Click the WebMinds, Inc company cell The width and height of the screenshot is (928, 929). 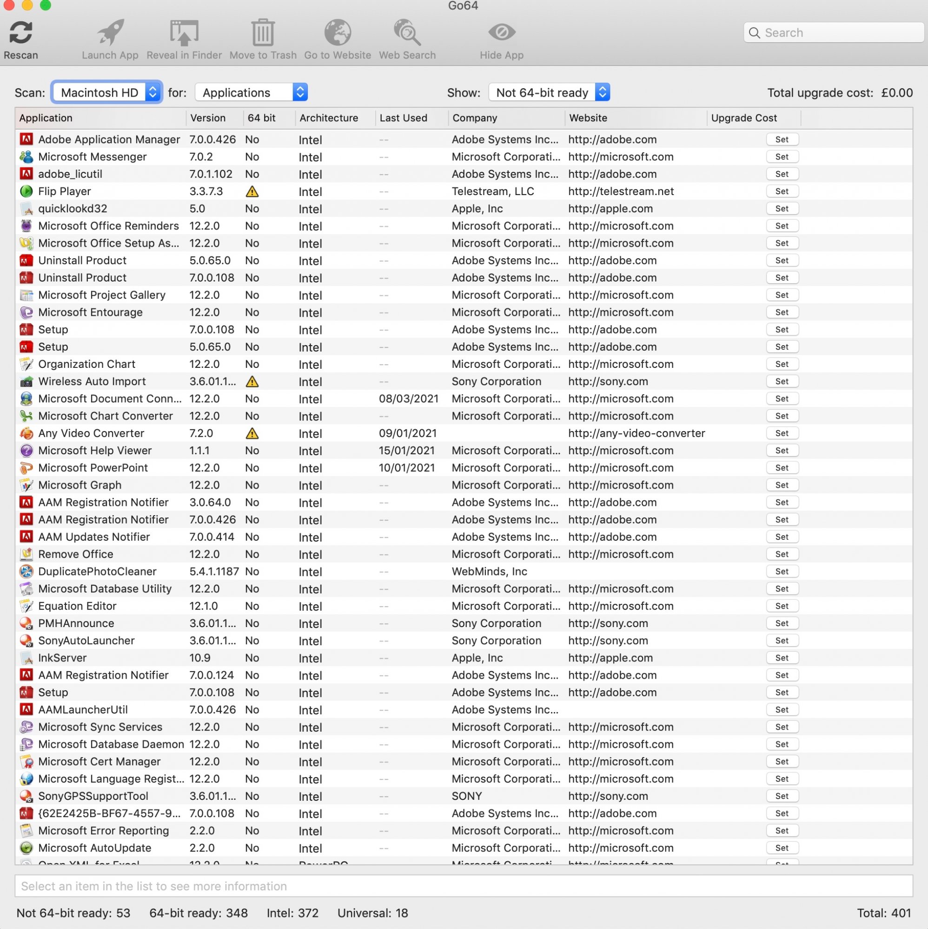pyautogui.click(x=490, y=572)
